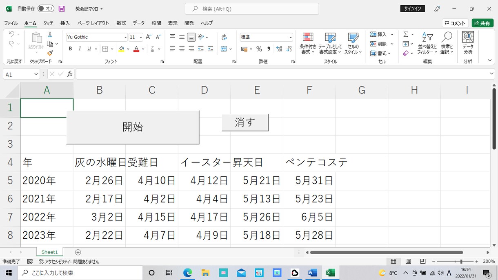Click the 開始 button on sheet

(x=133, y=127)
